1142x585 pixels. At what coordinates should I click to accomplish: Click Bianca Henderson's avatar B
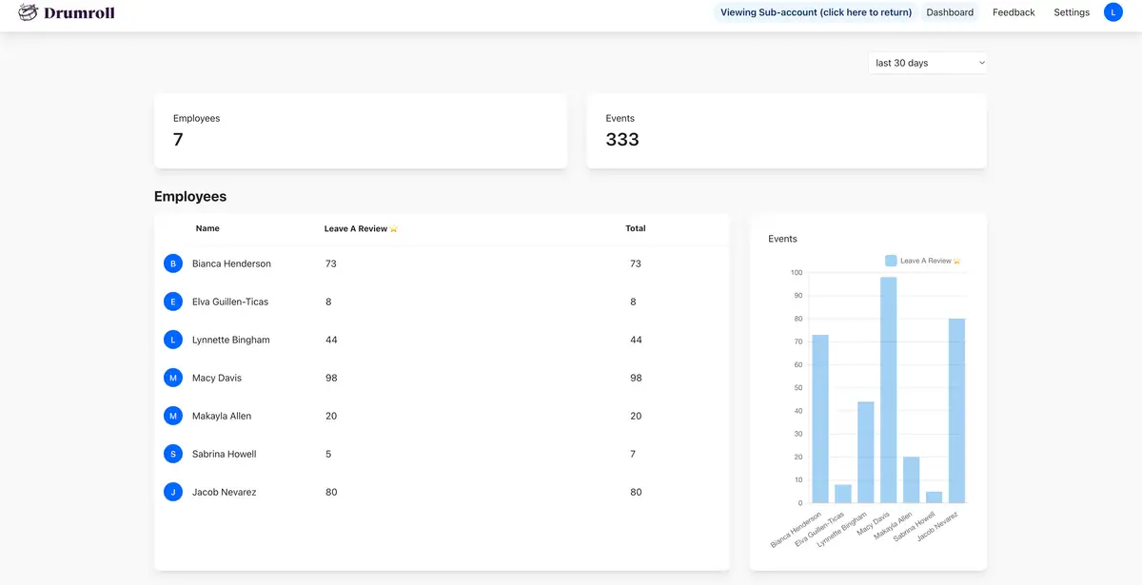[173, 263]
